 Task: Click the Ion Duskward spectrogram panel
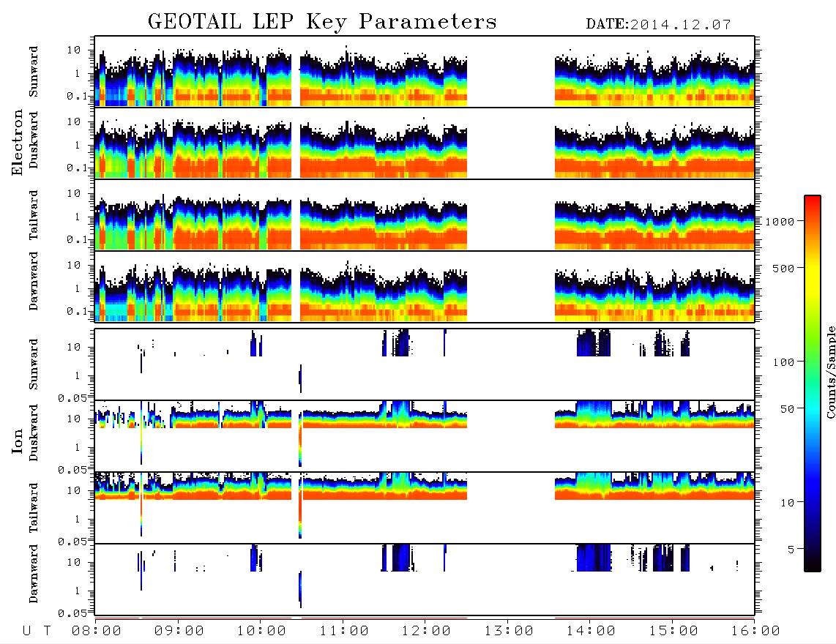click(x=425, y=436)
